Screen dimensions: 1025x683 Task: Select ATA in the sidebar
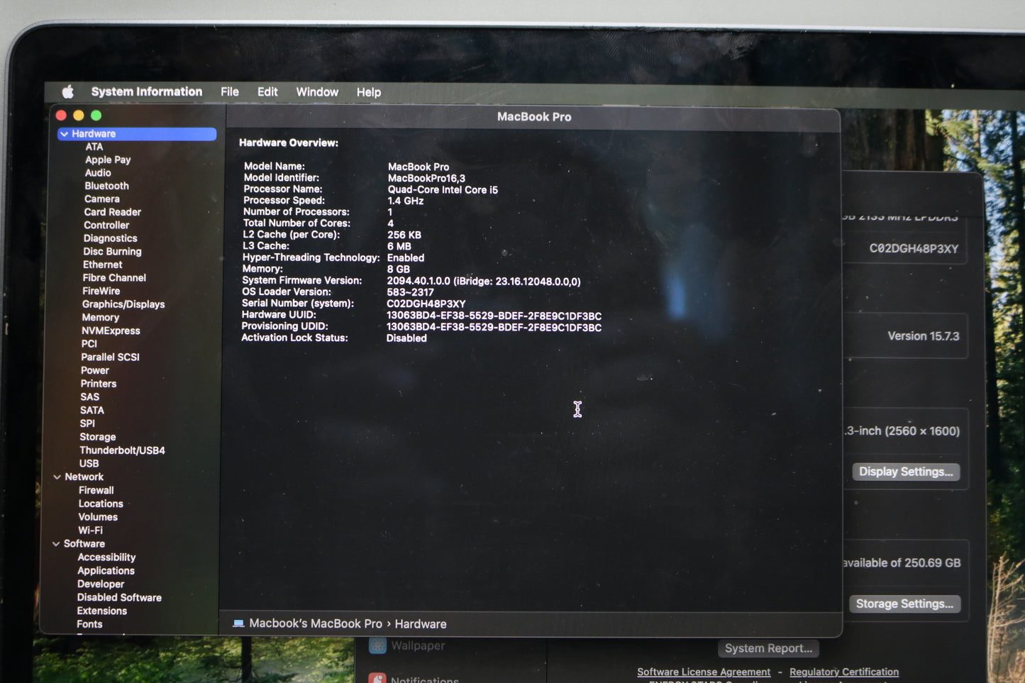pyautogui.click(x=94, y=147)
